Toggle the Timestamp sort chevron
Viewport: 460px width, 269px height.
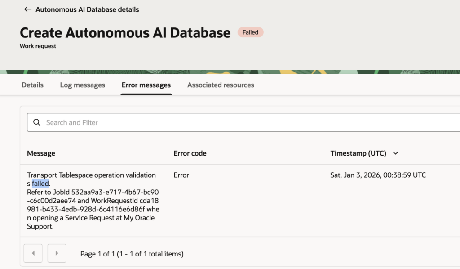[x=396, y=153]
